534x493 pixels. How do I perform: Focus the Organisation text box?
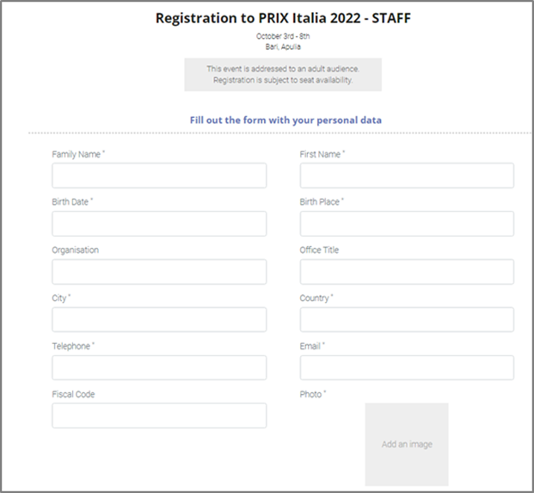pos(159,272)
